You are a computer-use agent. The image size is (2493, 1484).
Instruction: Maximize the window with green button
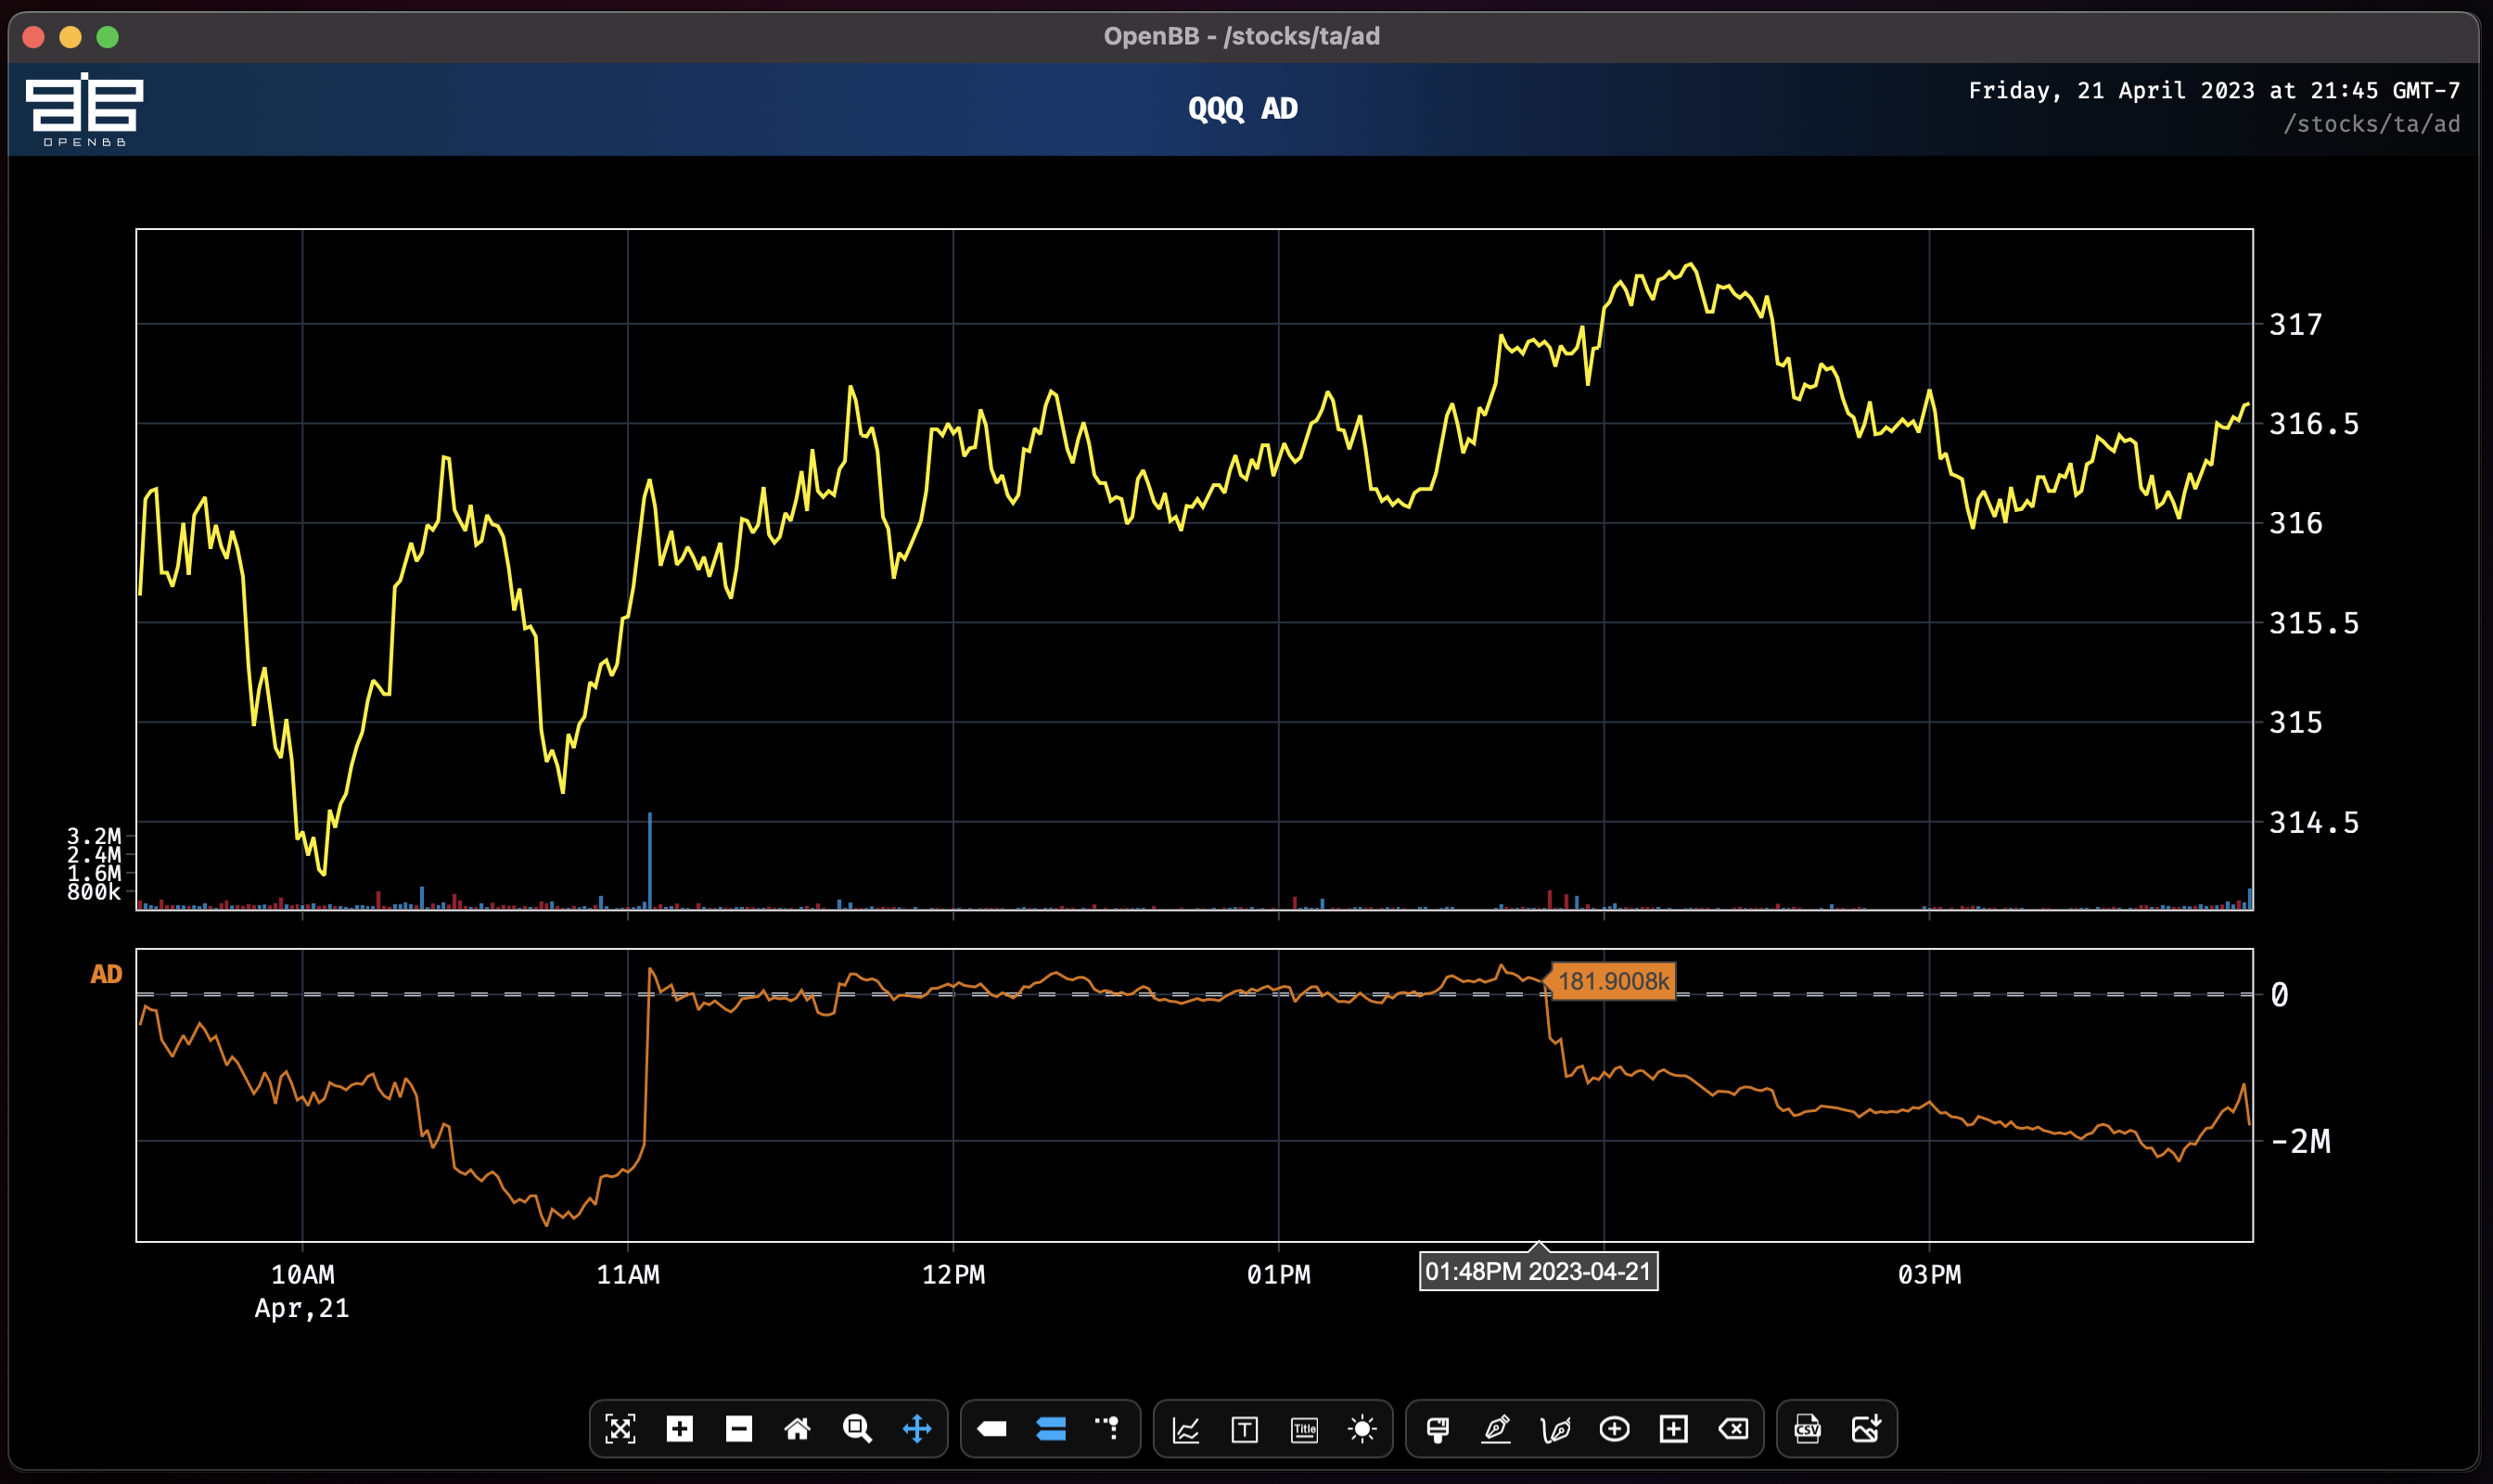coord(108,37)
